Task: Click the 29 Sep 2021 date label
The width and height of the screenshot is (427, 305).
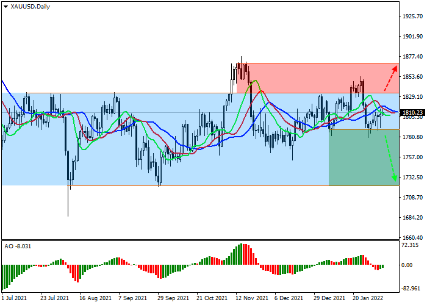Action: [173, 298]
